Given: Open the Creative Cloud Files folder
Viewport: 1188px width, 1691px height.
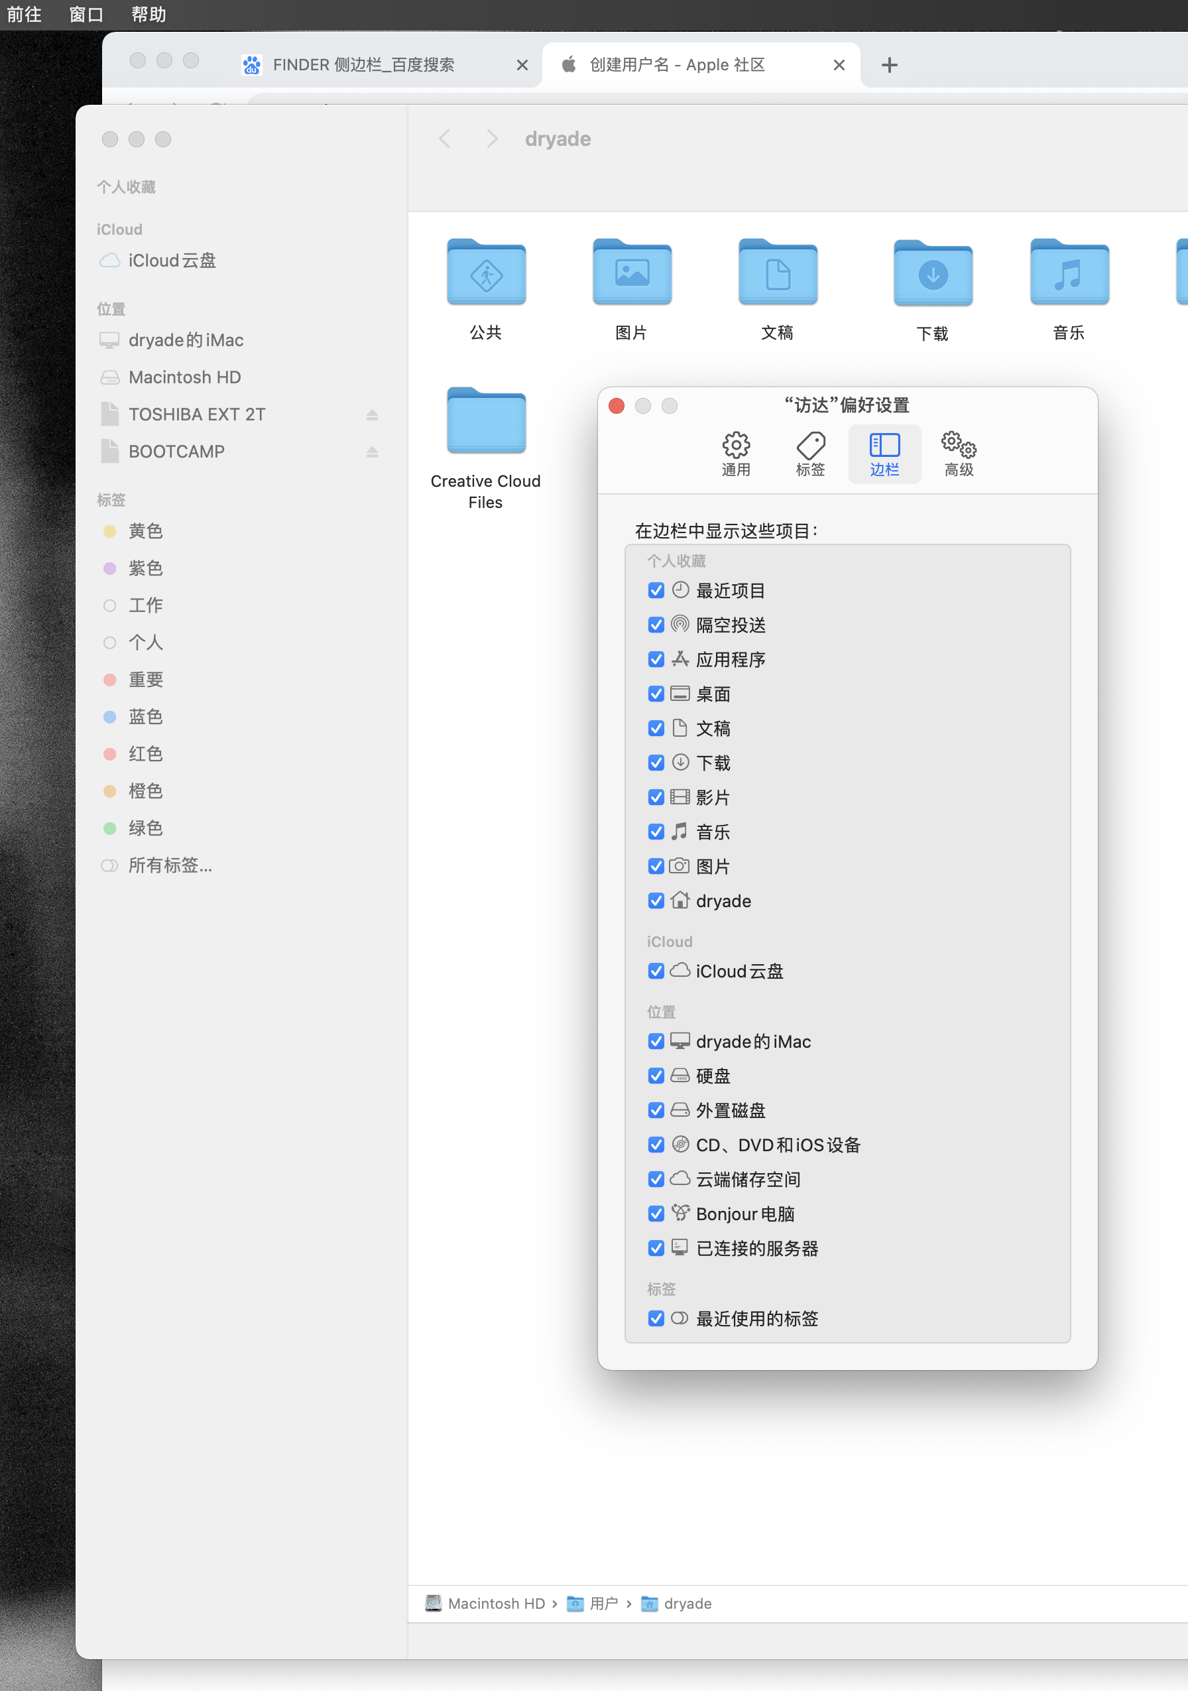Looking at the screenshot, I should (x=486, y=421).
